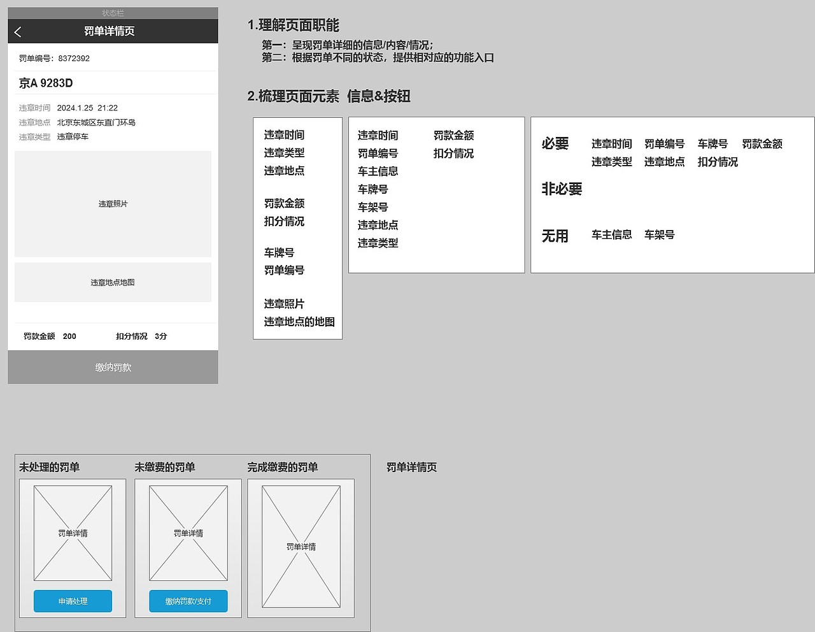
Task: Click 扣分情况 in the second list box
Action: [x=453, y=154]
